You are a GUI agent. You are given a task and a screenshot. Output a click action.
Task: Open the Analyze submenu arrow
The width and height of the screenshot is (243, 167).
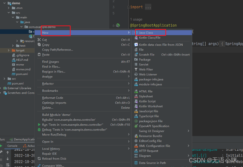pos(129,76)
